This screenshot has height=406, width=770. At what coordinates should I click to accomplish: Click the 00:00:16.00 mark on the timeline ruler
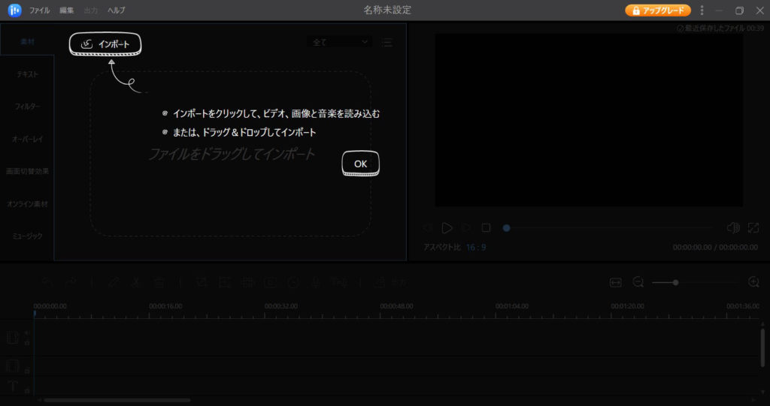pos(165,306)
